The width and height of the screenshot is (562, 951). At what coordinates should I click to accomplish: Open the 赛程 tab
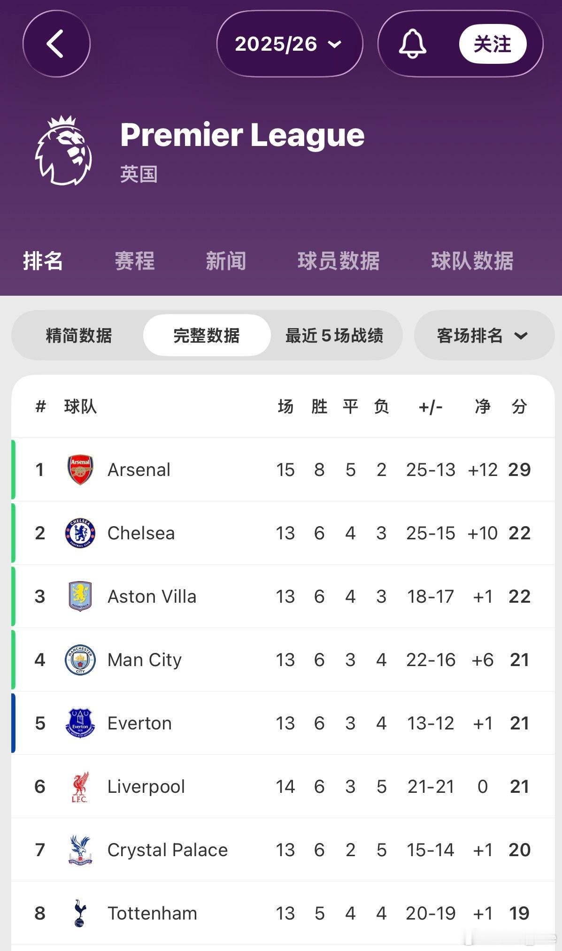click(135, 261)
